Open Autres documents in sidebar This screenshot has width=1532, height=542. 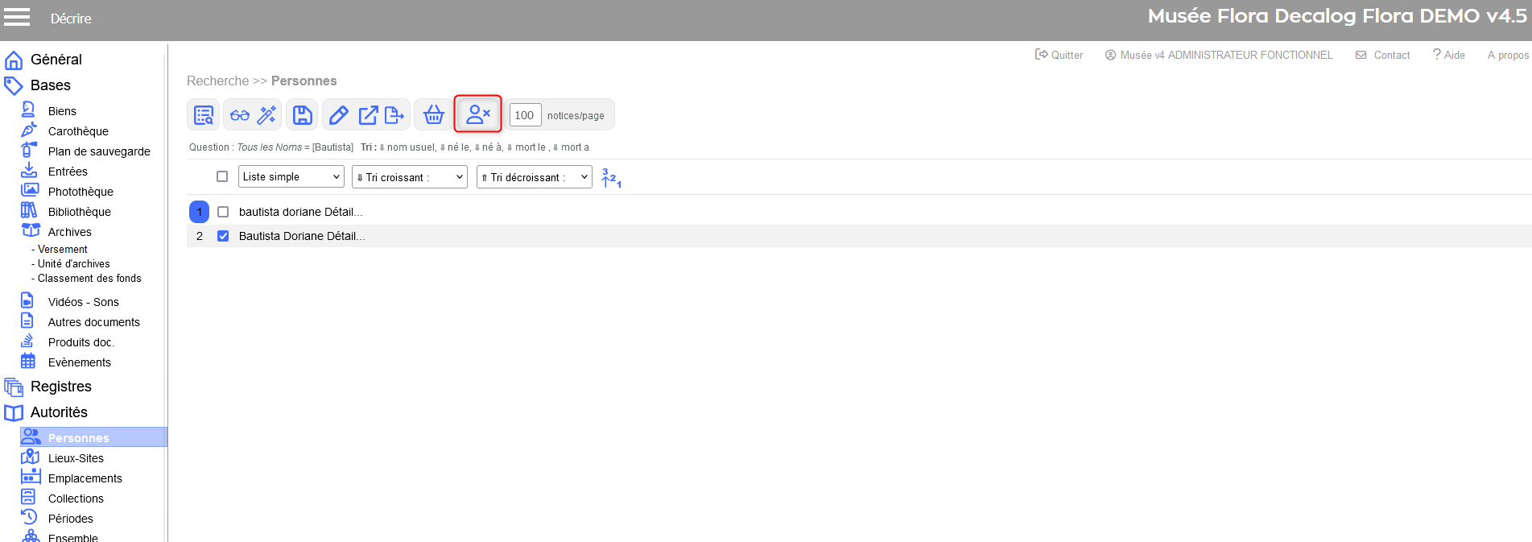click(94, 322)
